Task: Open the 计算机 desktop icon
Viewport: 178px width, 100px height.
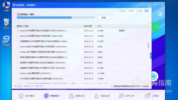Action: point(6,7)
